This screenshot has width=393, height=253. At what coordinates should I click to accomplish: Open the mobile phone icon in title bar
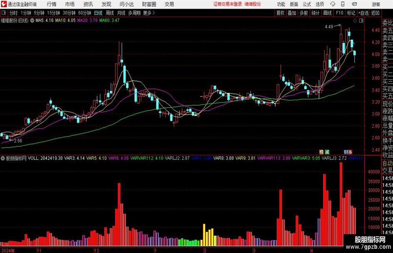coord(343,4)
